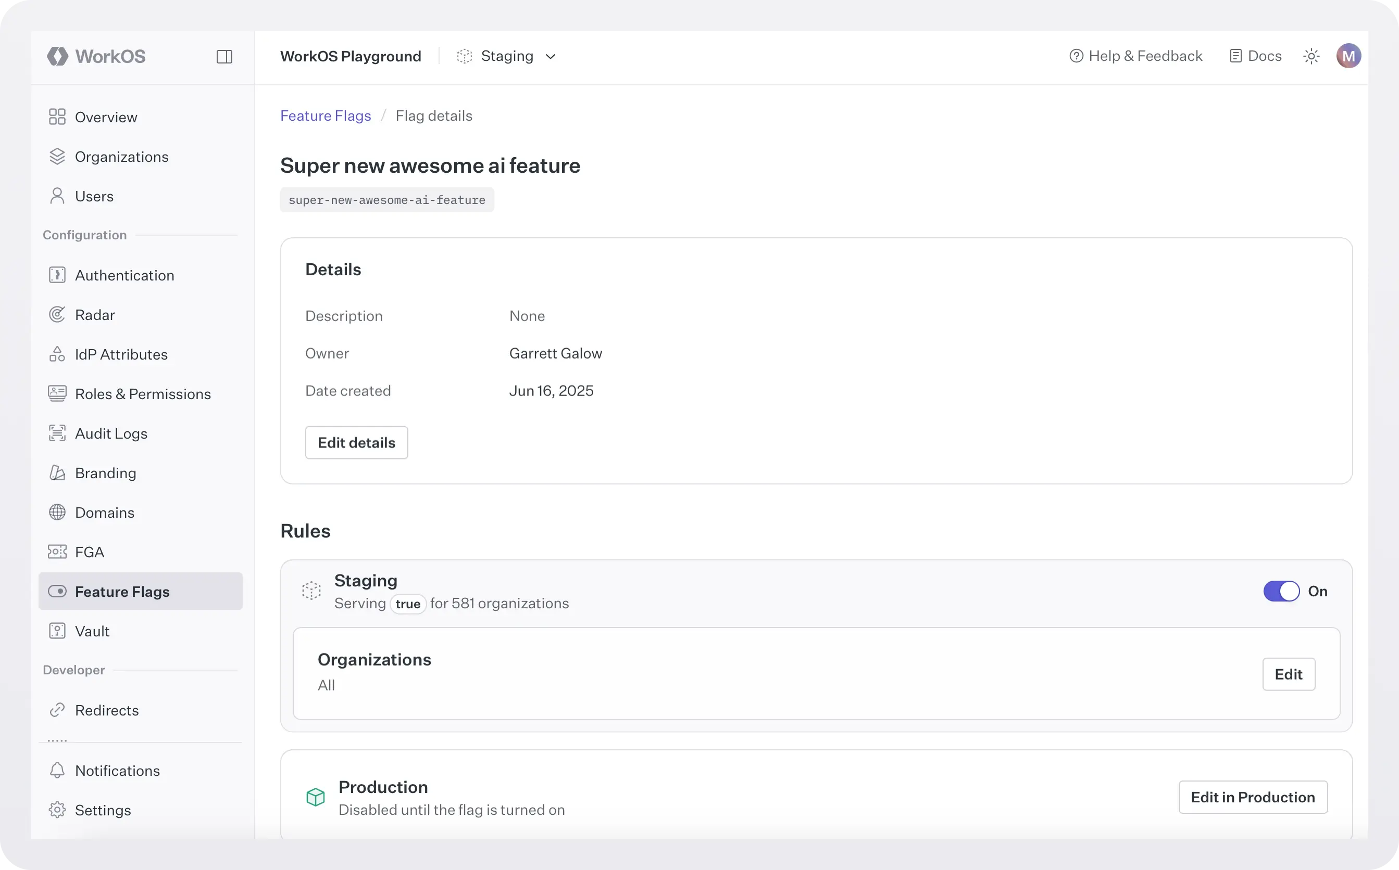The width and height of the screenshot is (1399, 870).
Task: Click the WorkOS logo icon
Action: [x=57, y=56]
